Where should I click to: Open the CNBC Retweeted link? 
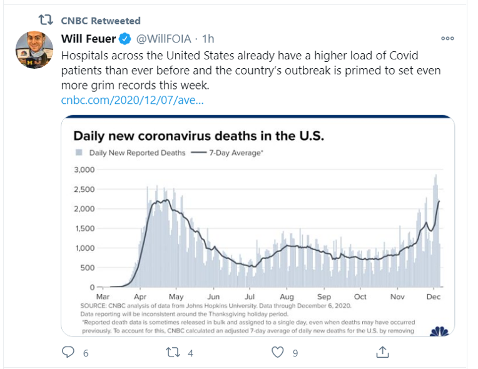(x=101, y=21)
